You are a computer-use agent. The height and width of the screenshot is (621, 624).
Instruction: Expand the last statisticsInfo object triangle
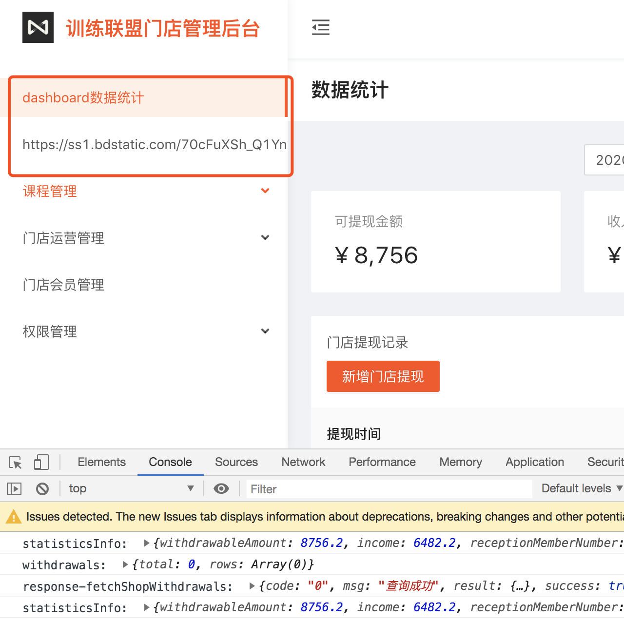(x=147, y=607)
